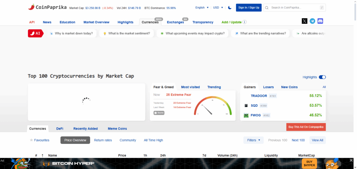Click the Fear & Greed gauge meter
The width and height of the screenshot is (357, 169).
(x=212, y=106)
